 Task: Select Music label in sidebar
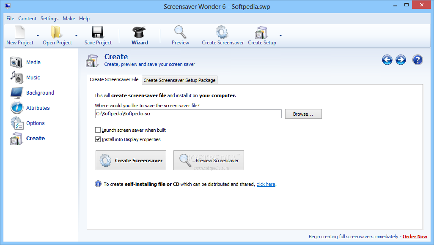33,78
